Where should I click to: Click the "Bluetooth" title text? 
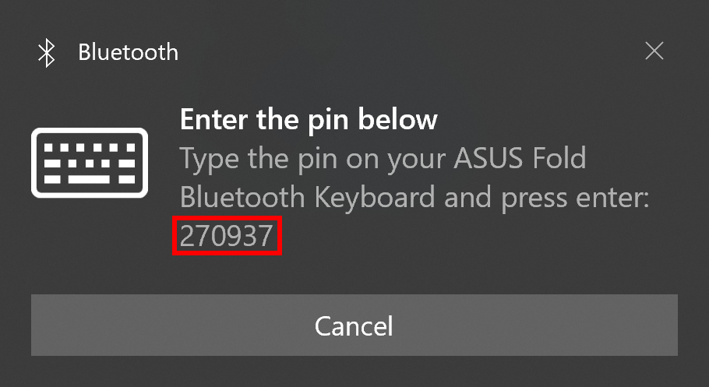coord(128,52)
